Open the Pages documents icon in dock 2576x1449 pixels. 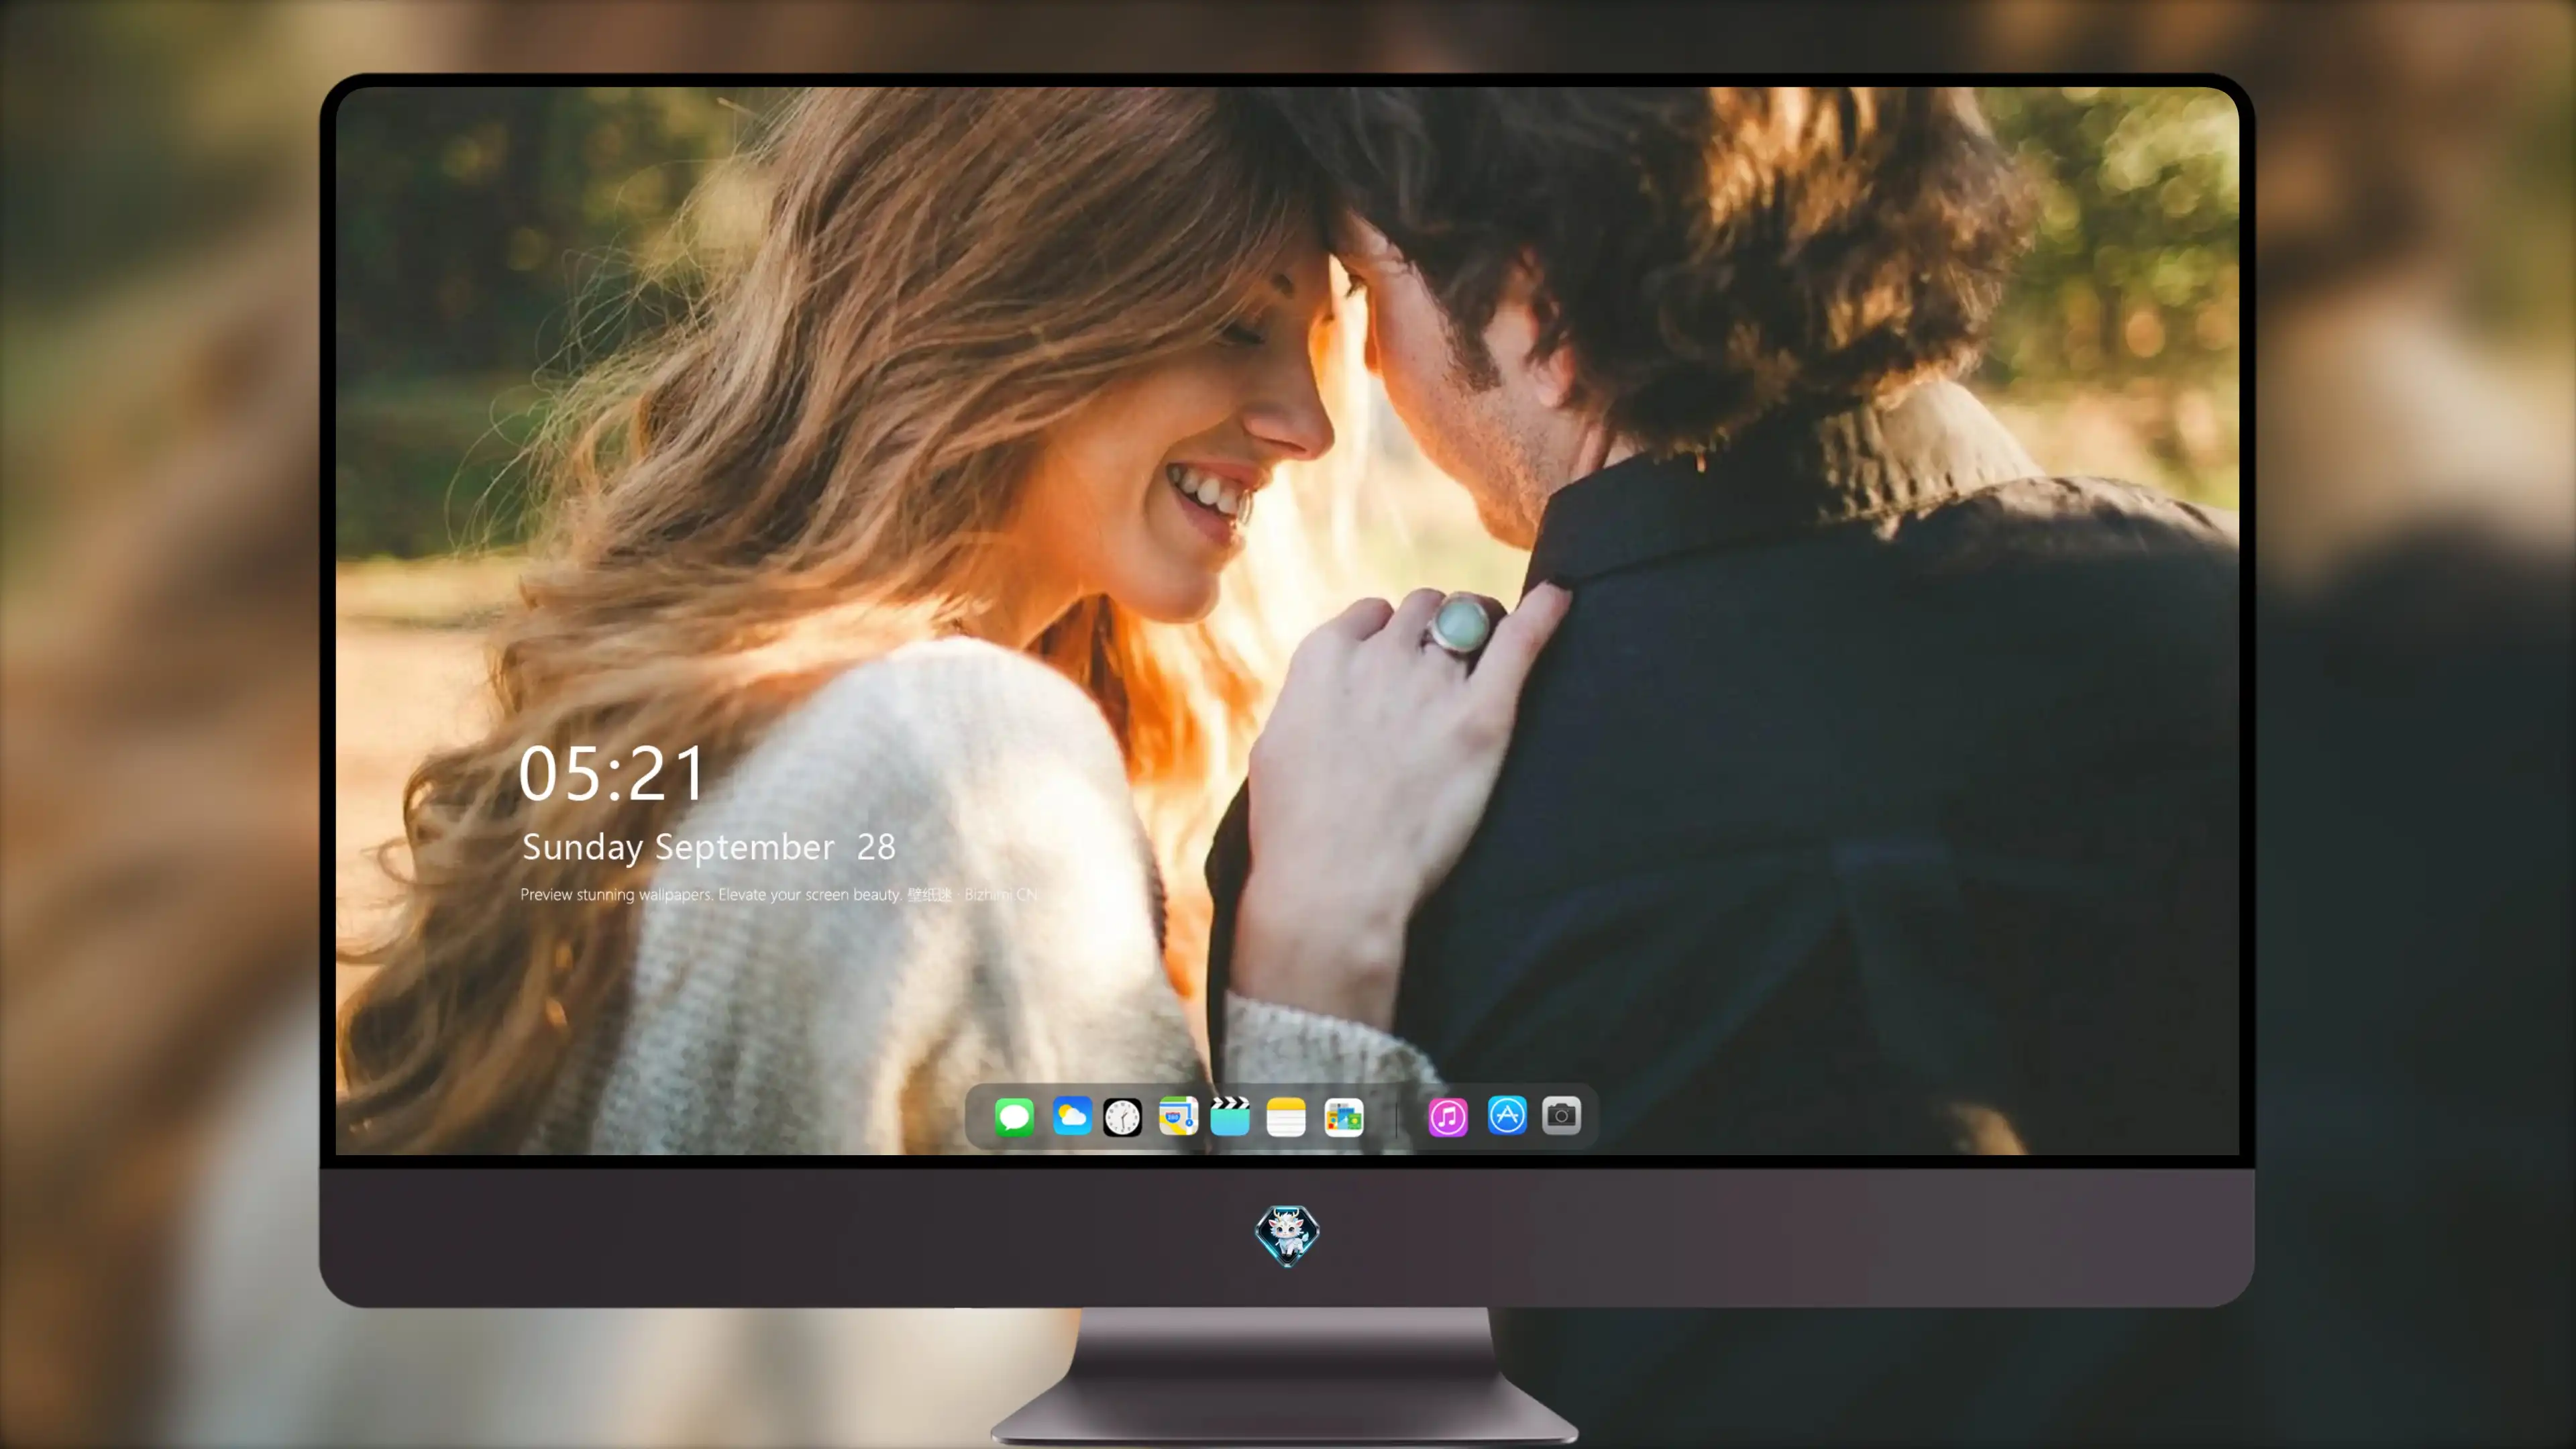(x=1343, y=1117)
